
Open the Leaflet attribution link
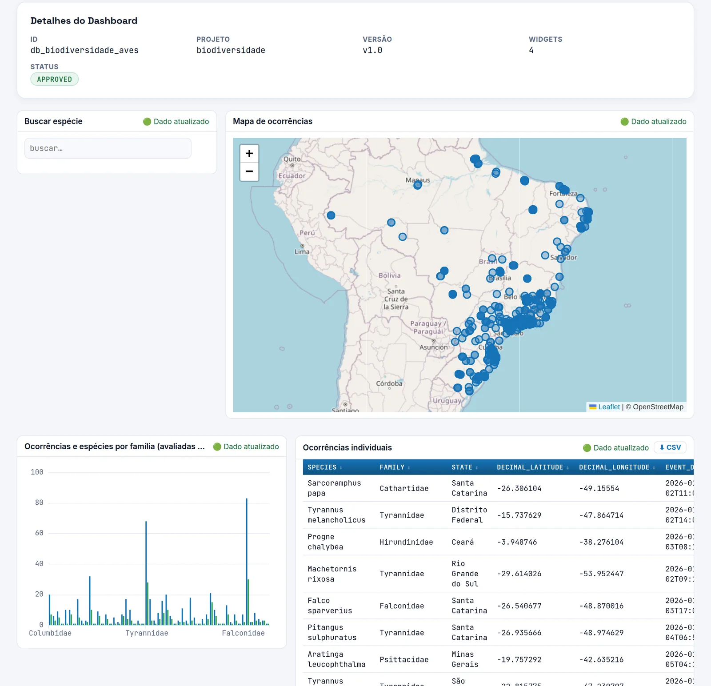pyautogui.click(x=609, y=407)
